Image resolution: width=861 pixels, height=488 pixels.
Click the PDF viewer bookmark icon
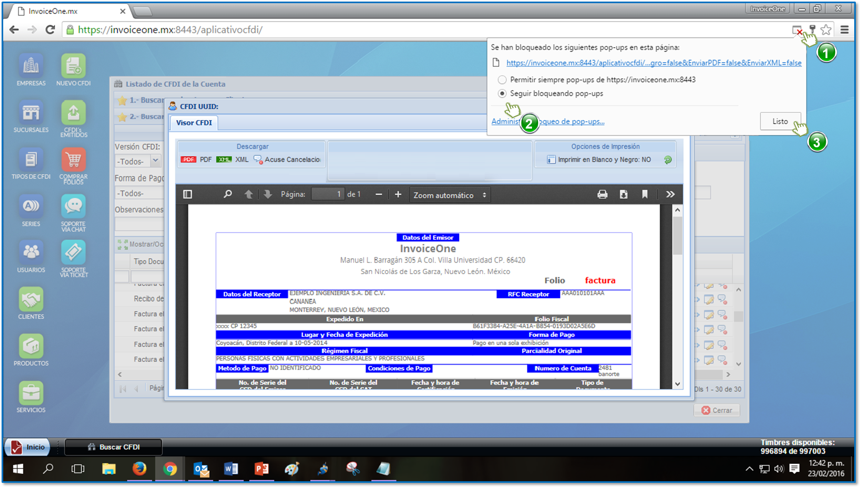coord(645,194)
